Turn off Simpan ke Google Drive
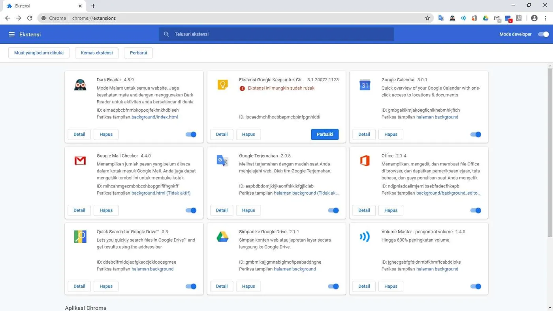 click(334, 287)
